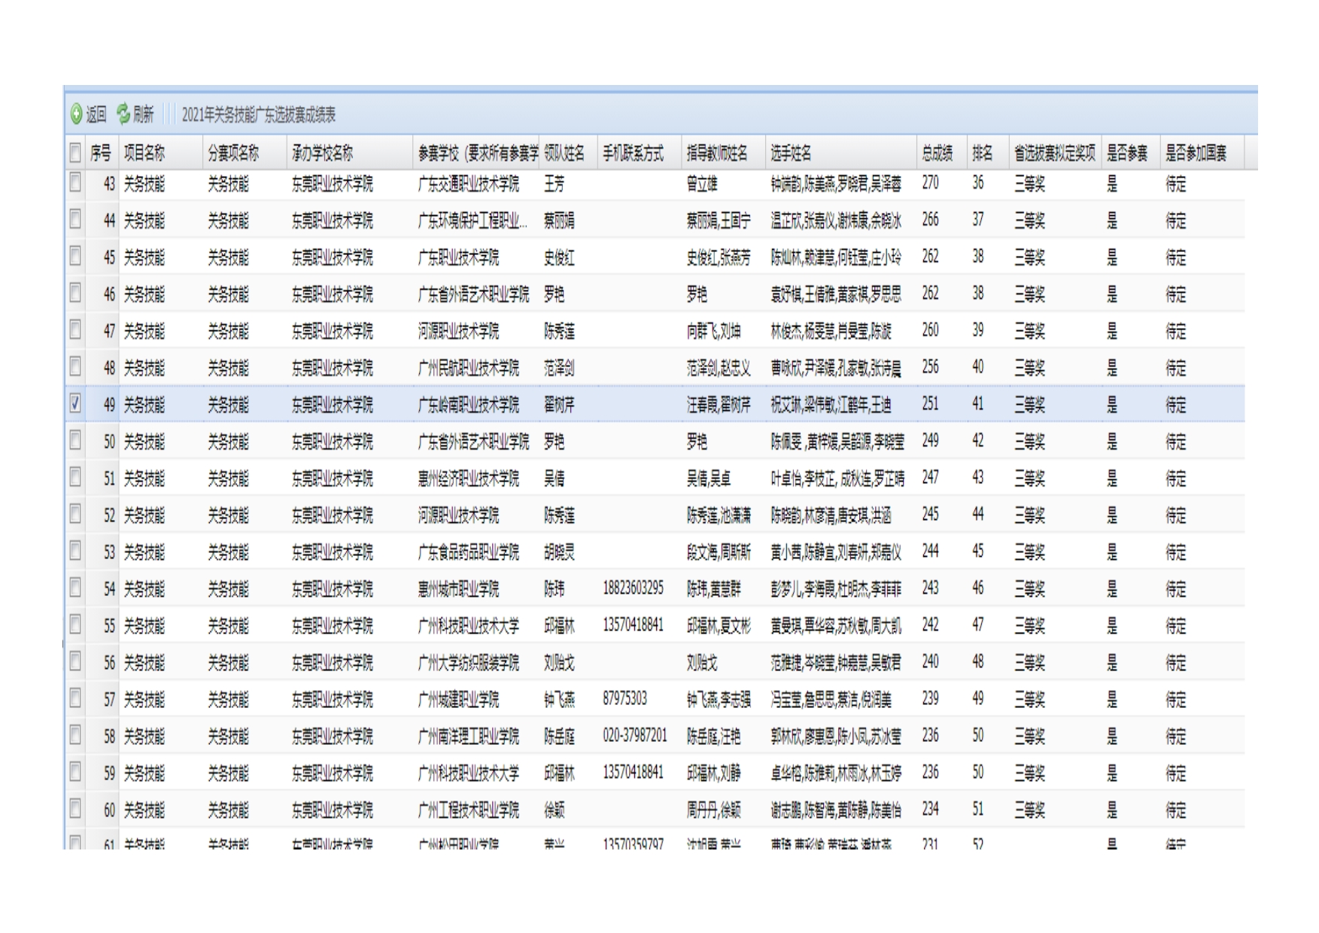This screenshot has width=1319, height=933.
Task: Click phone number 18823603295 cell
Action: point(633,588)
